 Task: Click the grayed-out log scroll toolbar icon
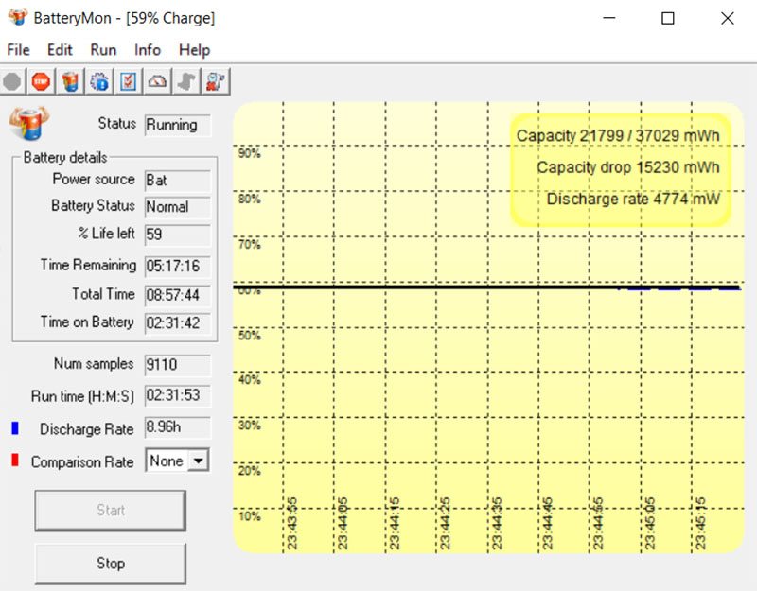click(x=186, y=81)
